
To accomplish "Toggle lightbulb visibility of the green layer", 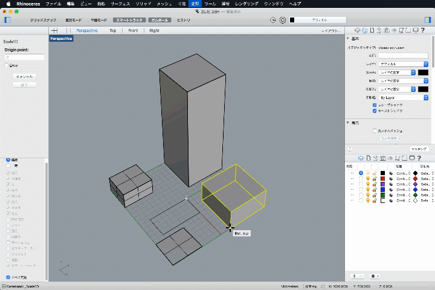I will 368,195.
